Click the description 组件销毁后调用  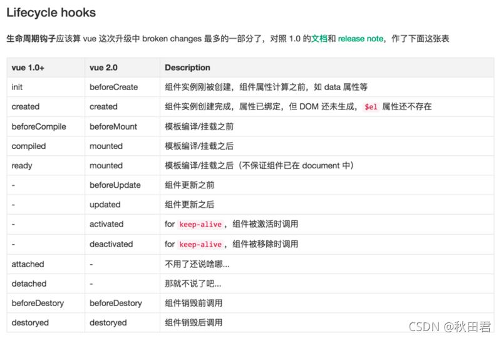click(194, 323)
